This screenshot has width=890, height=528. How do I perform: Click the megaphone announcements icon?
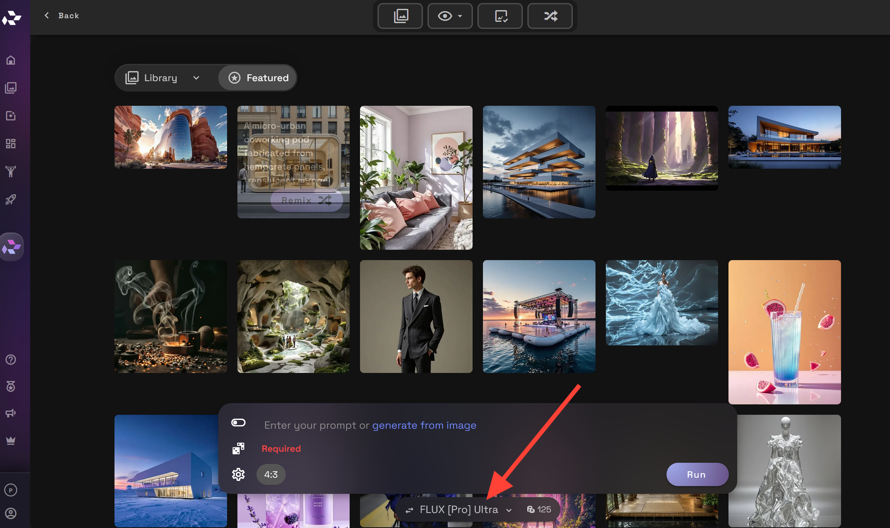point(11,413)
